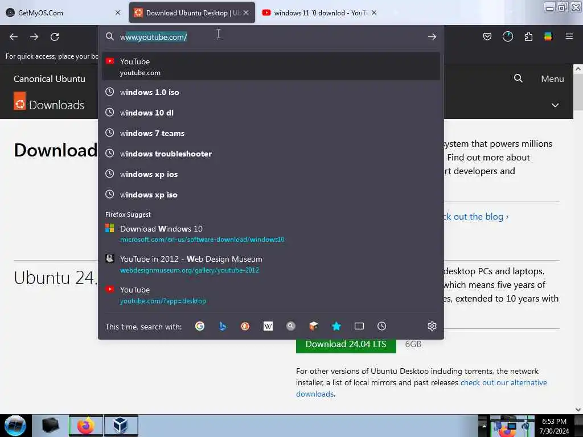Open the Pocket save icon
This screenshot has height=437, width=583.
coord(487,36)
